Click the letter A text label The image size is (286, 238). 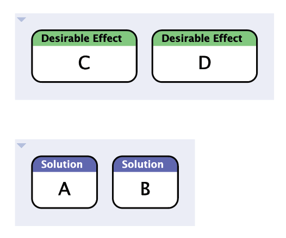point(64,189)
